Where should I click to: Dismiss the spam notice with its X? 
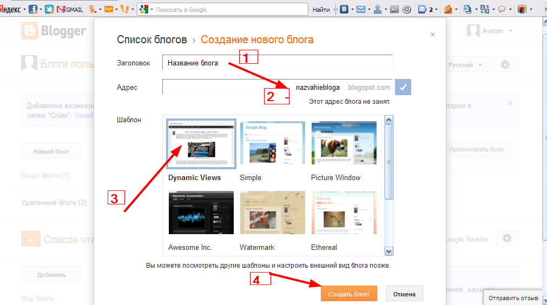click(x=510, y=103)
